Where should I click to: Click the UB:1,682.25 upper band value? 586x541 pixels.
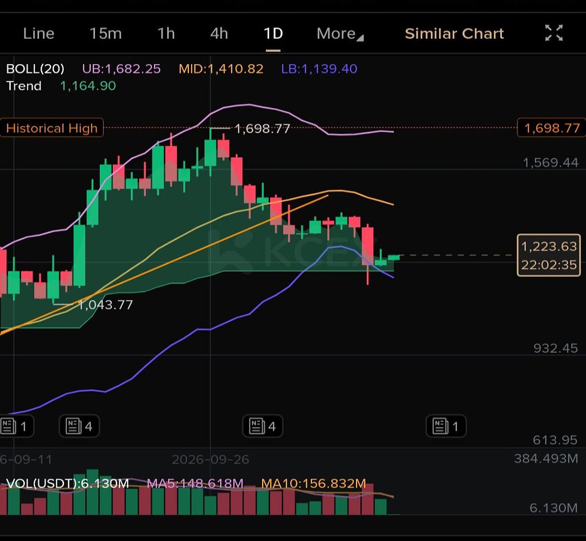point(121,69)
